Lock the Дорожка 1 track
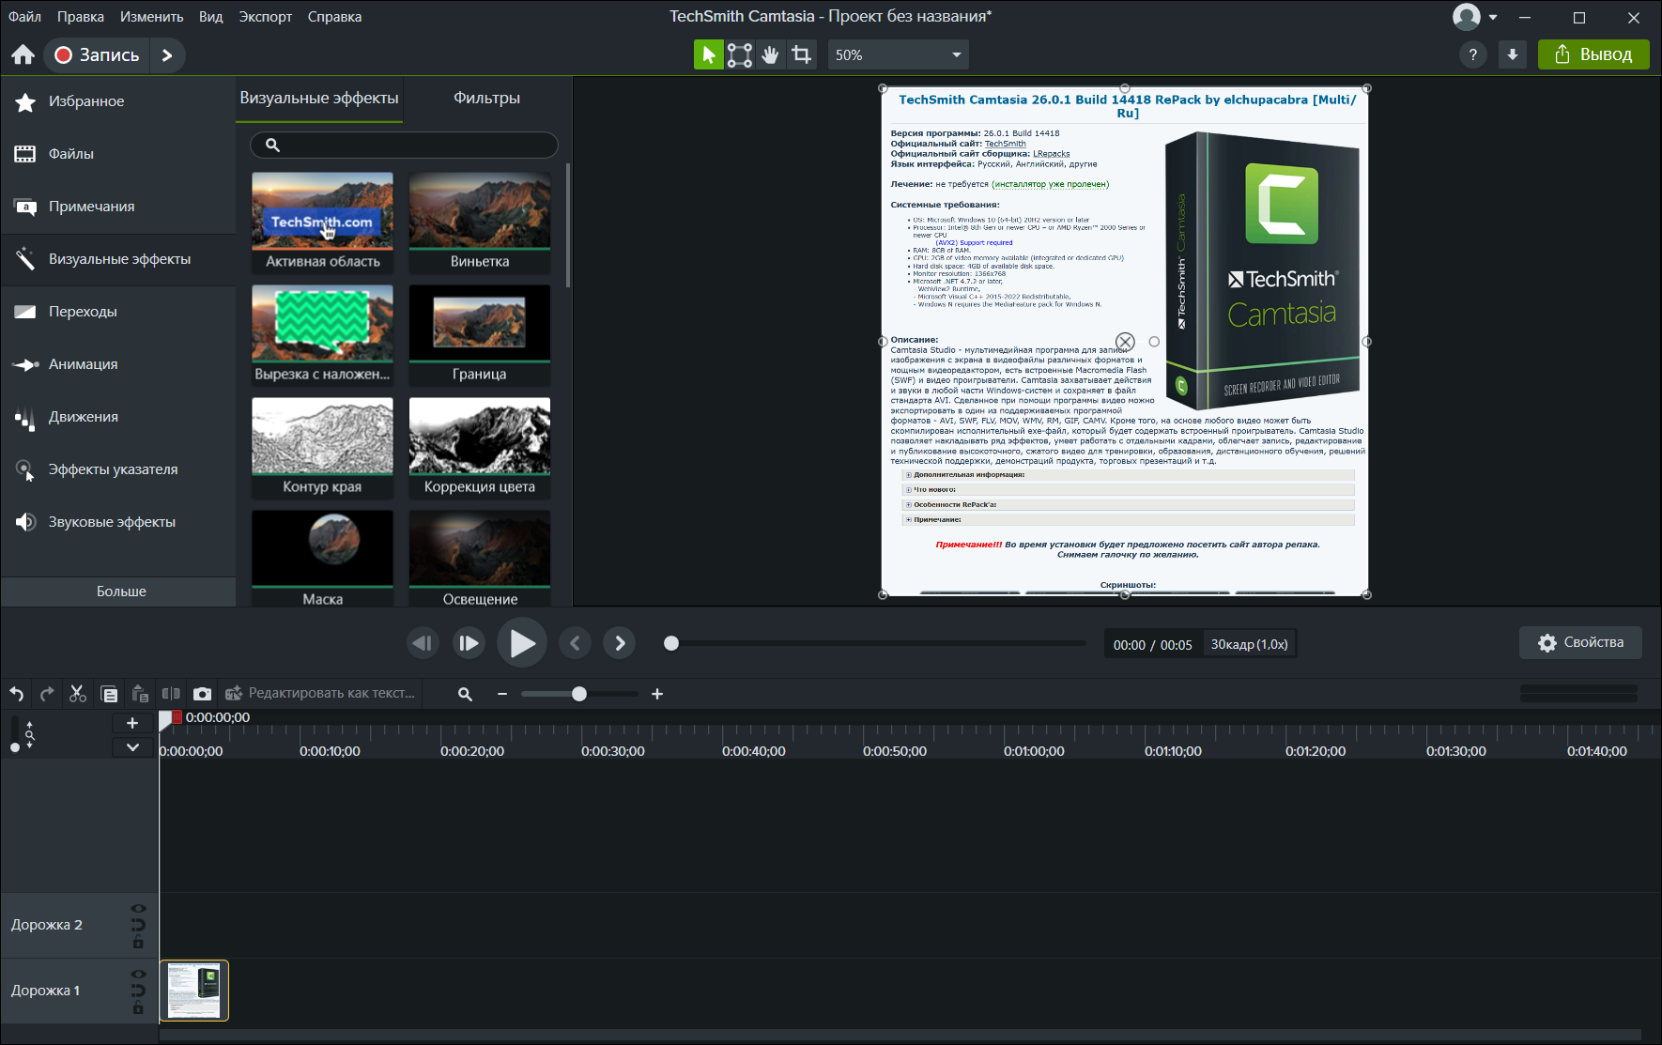This screenshot has width=1662, height=1045. tap(138, 1007)
